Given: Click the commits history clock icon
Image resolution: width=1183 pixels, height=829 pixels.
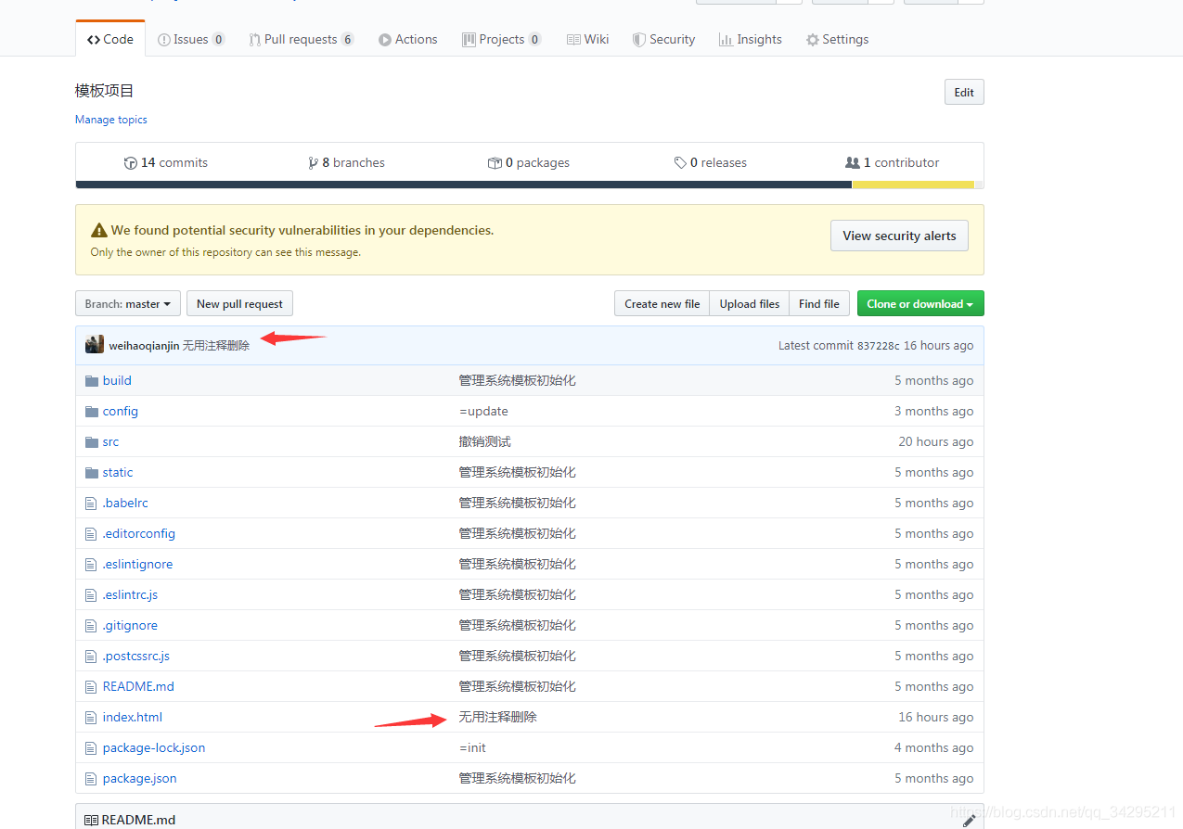Looking at the screenshot, I should 130,163.
